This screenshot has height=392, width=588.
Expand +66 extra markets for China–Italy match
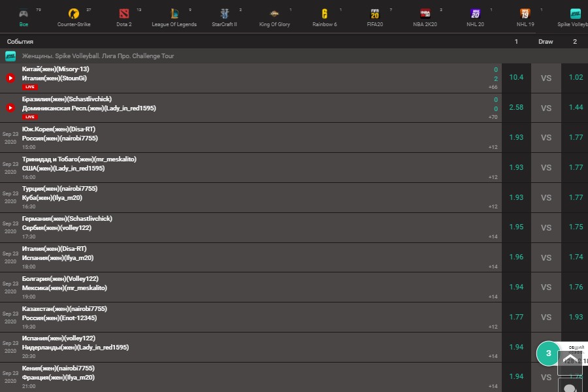(x=493, y=87)
